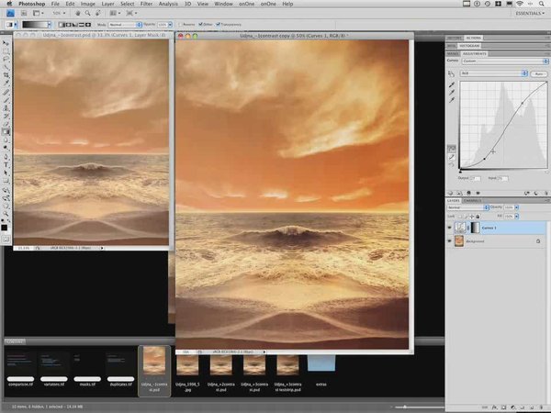Toggle Background layer eye icon

click(449, 240)
